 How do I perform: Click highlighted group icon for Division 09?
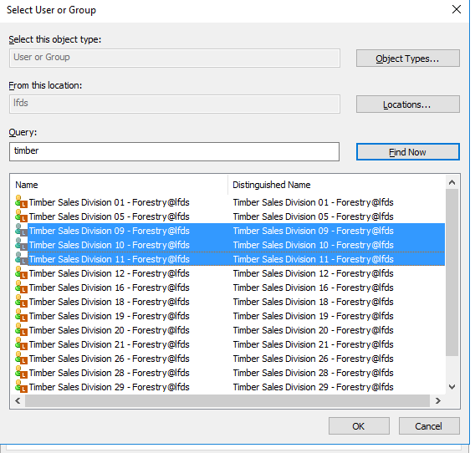tap(21, 231)
